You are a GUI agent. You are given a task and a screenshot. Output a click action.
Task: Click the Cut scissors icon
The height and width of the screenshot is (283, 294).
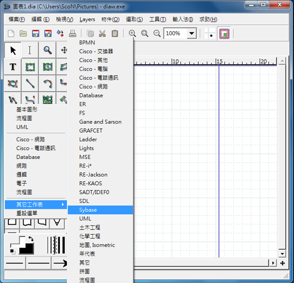point(102,34)
